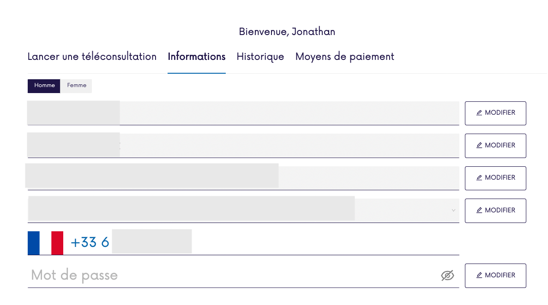The image size is (548, 305).
Task: Click the first greyed-out text field
Action: (243, 113)
